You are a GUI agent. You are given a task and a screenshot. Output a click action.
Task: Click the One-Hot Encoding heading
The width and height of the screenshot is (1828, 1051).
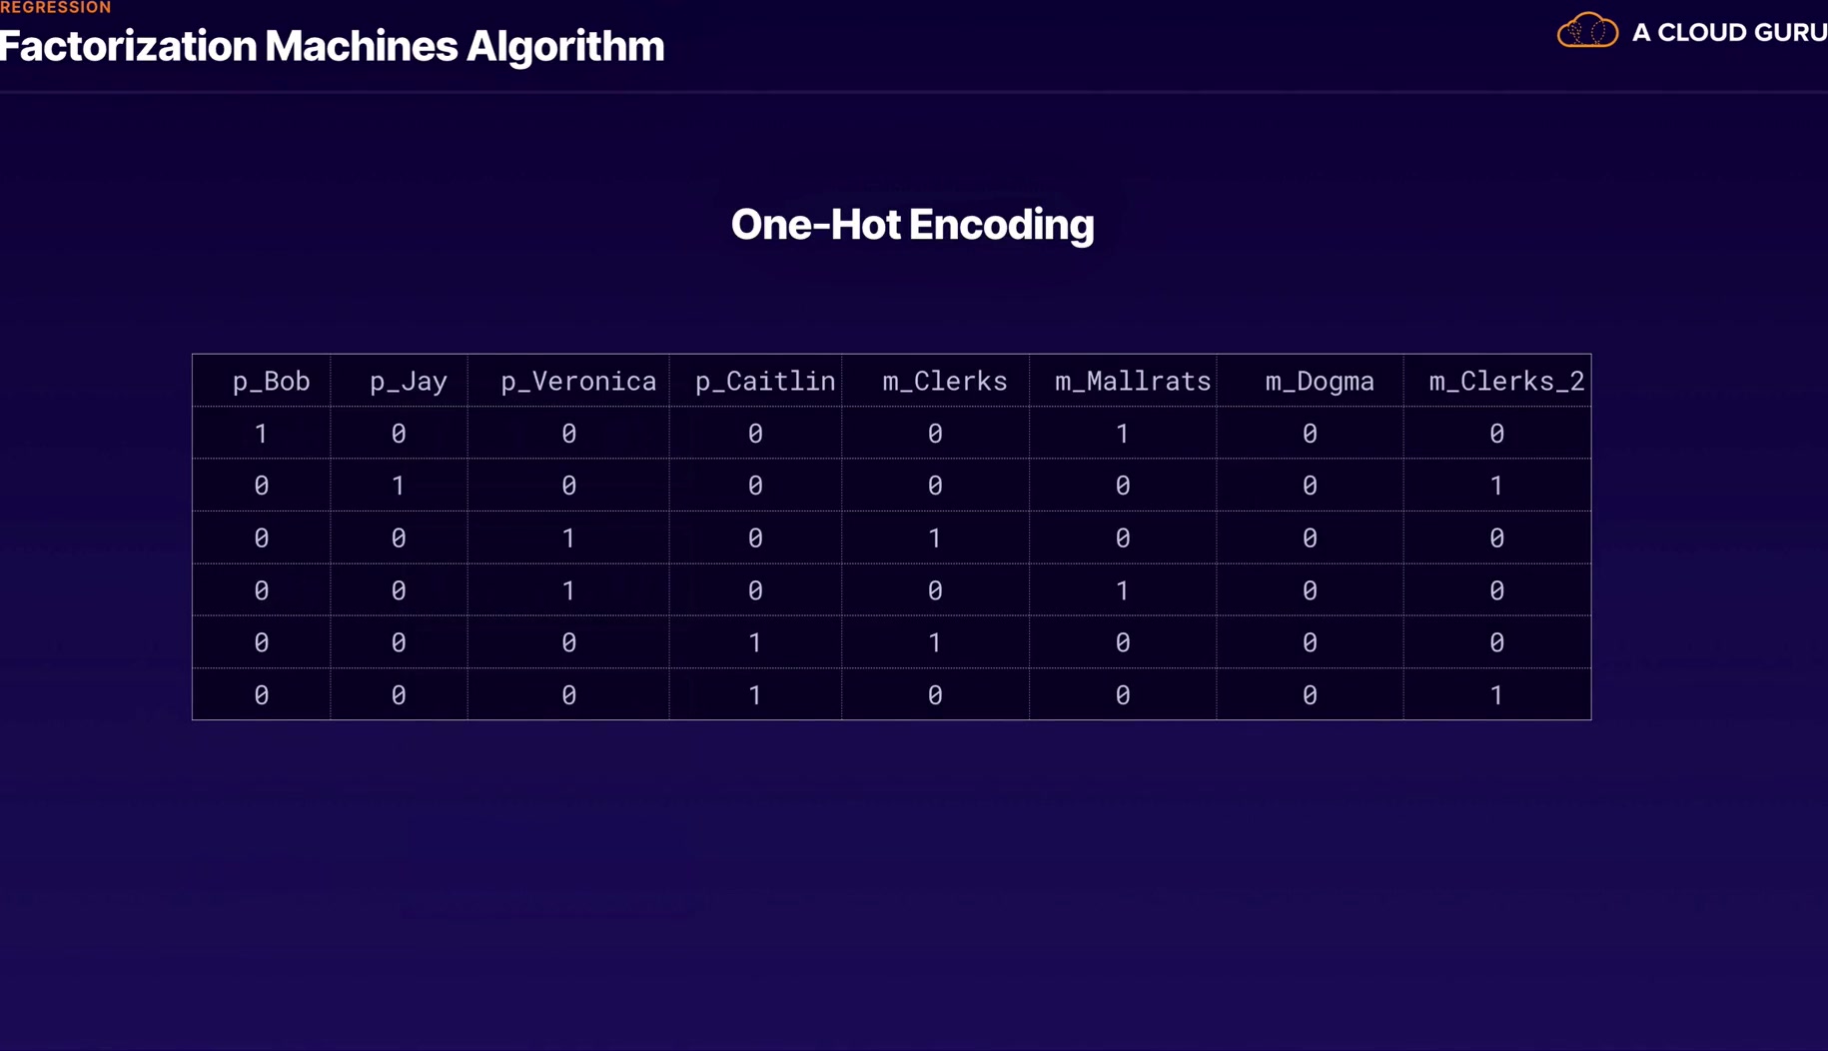point(912,225)
